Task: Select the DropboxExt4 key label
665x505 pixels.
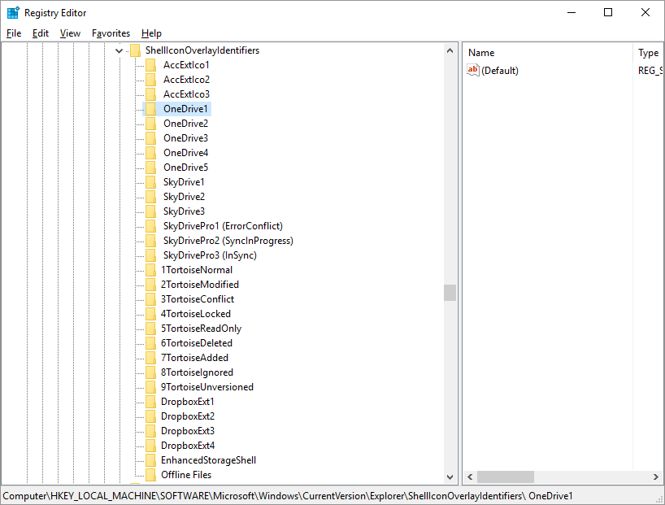Action: pos(188,446)
